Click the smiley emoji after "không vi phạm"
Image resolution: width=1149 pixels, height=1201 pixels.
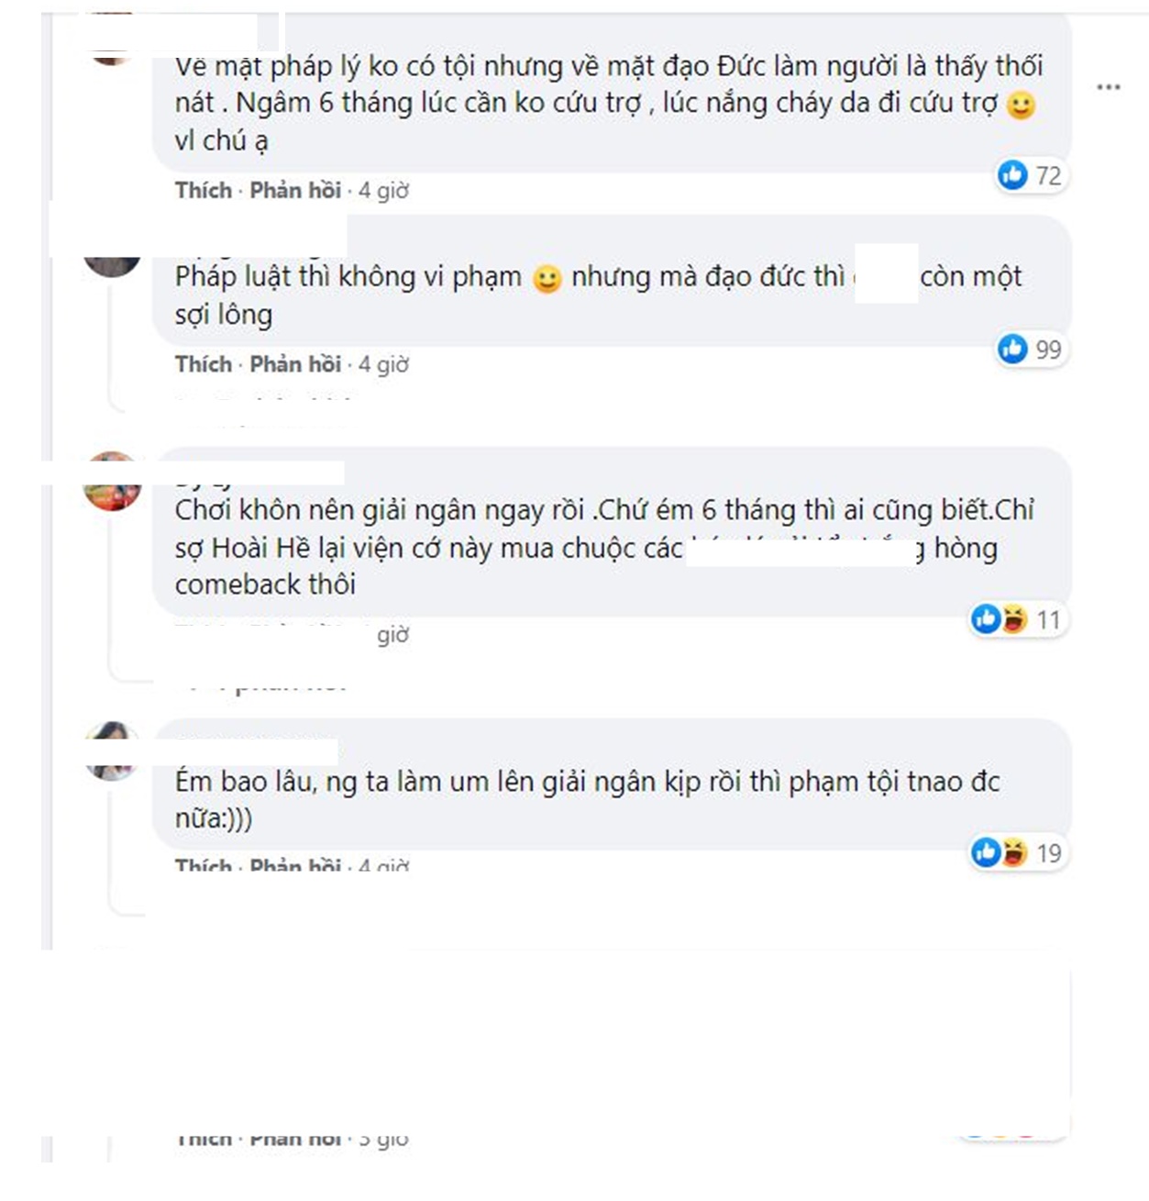point(547,278)
